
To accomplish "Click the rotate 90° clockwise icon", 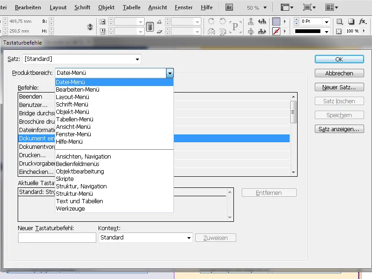I will 211,21.
